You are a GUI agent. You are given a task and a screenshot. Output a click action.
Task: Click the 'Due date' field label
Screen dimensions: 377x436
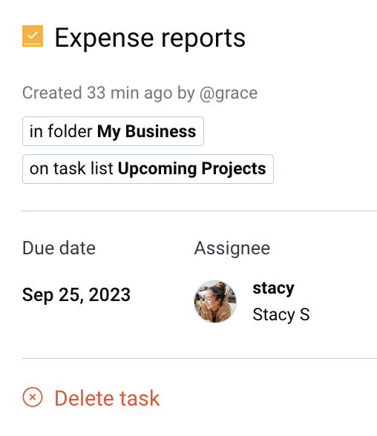59,248
